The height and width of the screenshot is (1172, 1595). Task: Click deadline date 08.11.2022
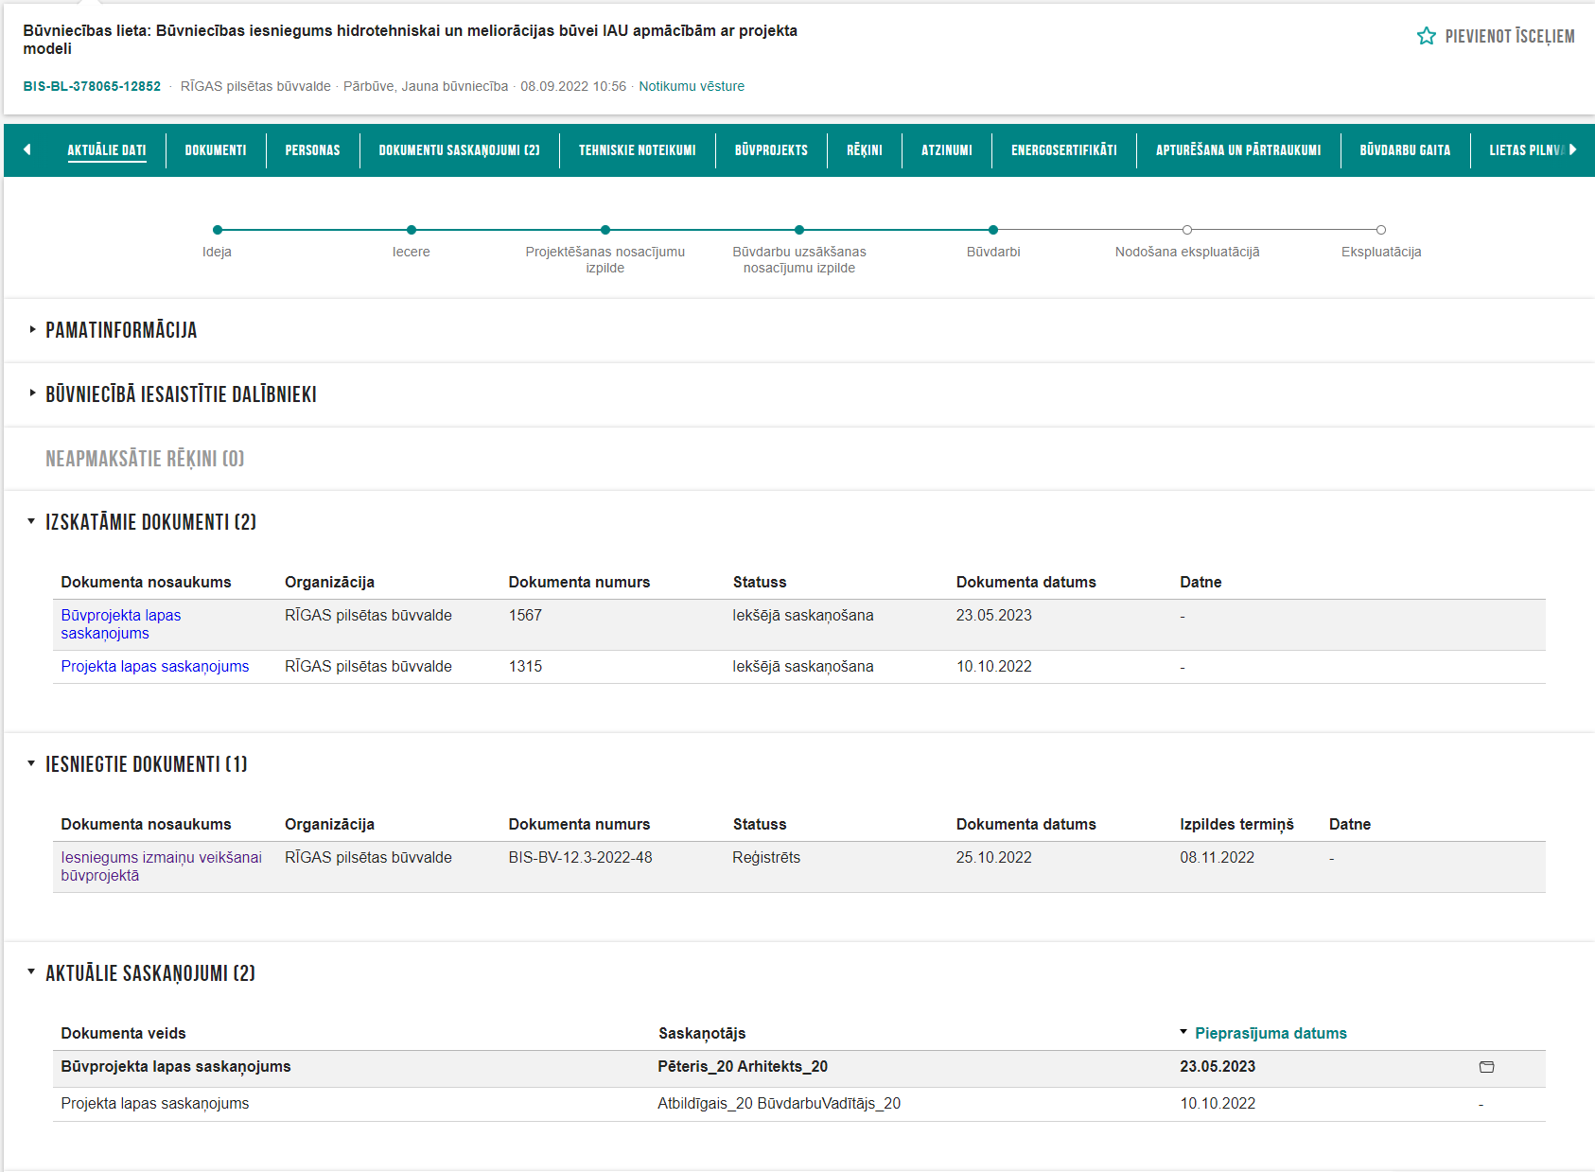click(x=1217, y=858)
